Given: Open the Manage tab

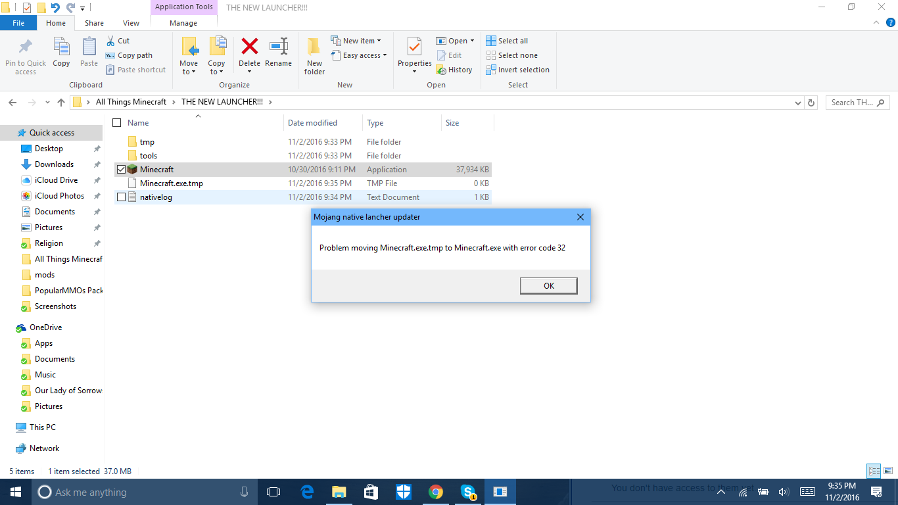Looking at the screenshot, I should pos(183,23).
